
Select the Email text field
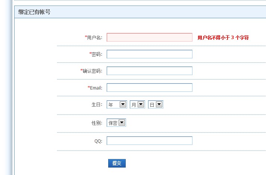pos(149,88)
